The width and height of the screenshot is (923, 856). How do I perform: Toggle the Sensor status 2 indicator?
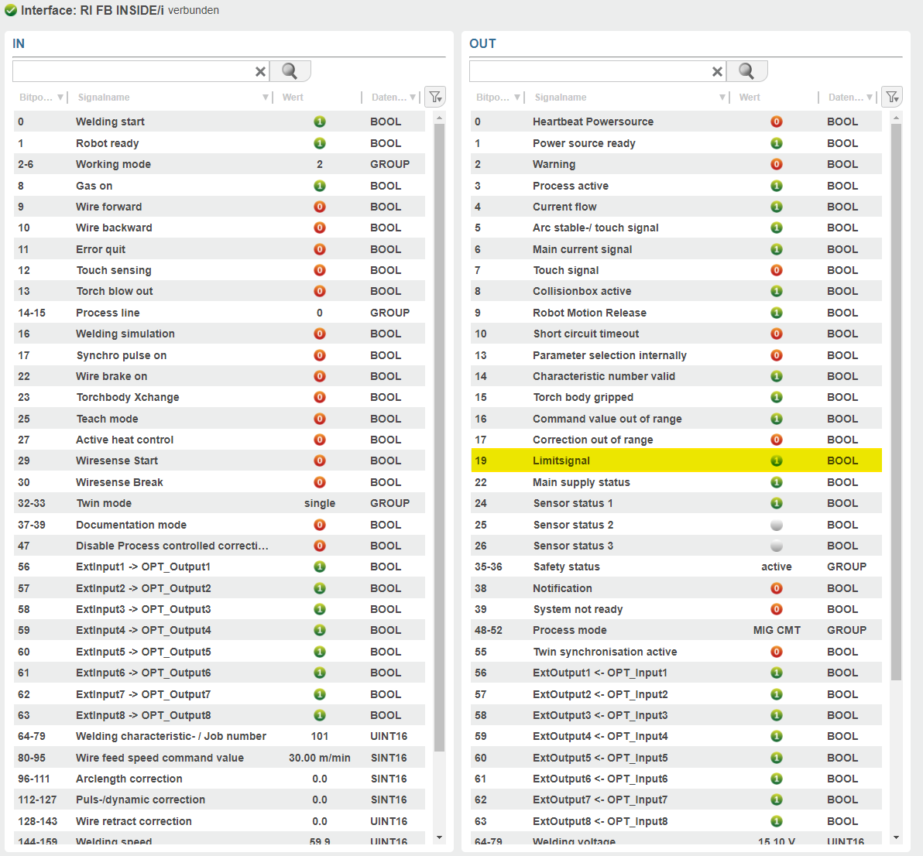tap(776, 525)
